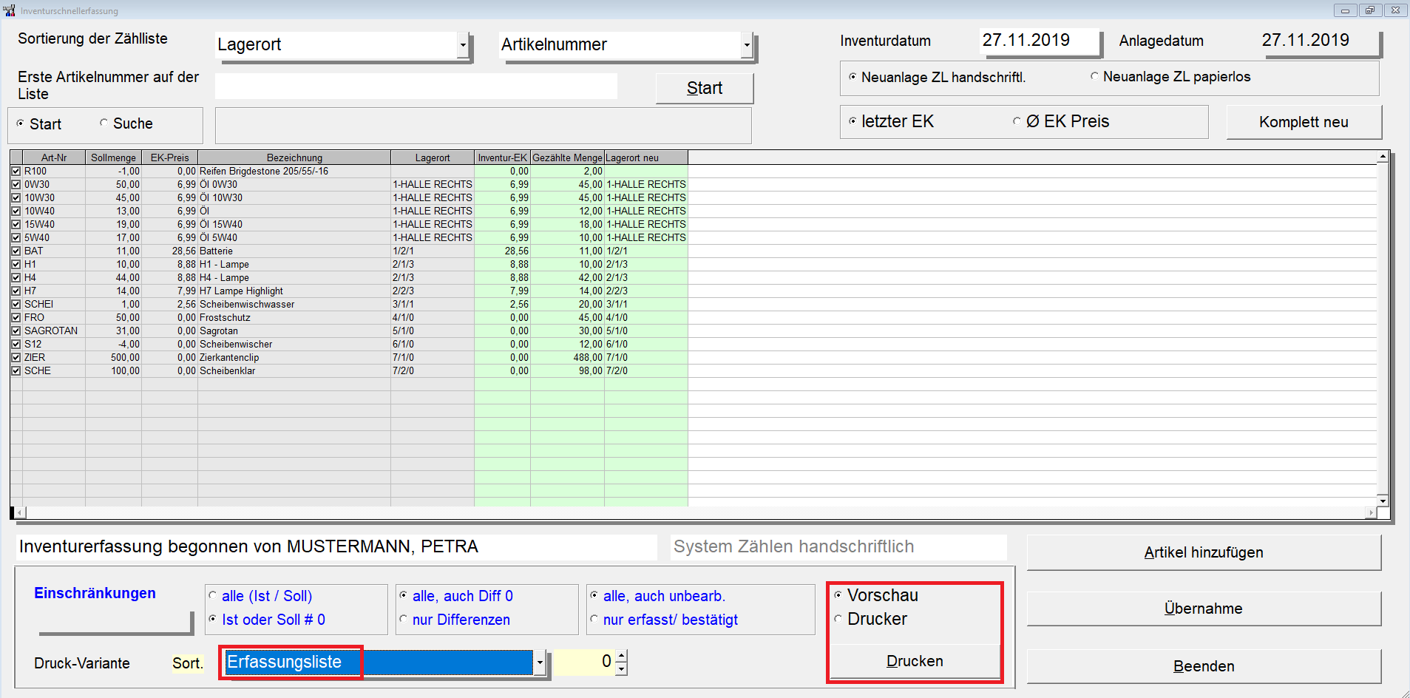The width and height of the screenshot is (1410, 698).
Task: Click the Erste Artikelnummer input field
Action: point(416,86)
